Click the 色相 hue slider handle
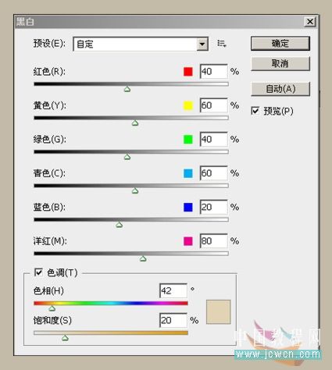The width and height of the screenshot is (332, 370). click(x=52, y=308)
